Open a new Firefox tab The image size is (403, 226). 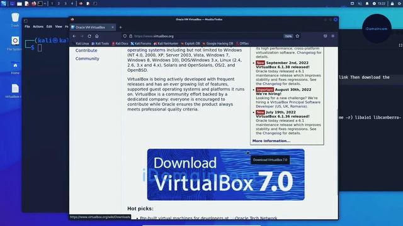120,27
